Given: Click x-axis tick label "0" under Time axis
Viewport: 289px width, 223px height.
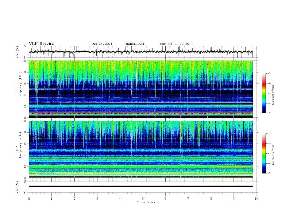Looking at the screenshot, I should point(29,199).
